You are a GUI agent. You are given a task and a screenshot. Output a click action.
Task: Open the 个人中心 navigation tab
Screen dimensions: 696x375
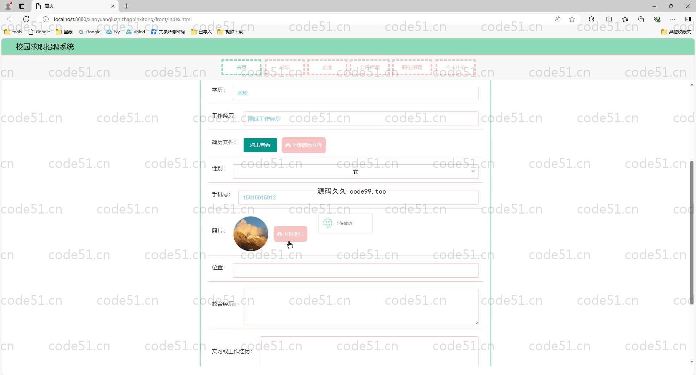(455, 67)
